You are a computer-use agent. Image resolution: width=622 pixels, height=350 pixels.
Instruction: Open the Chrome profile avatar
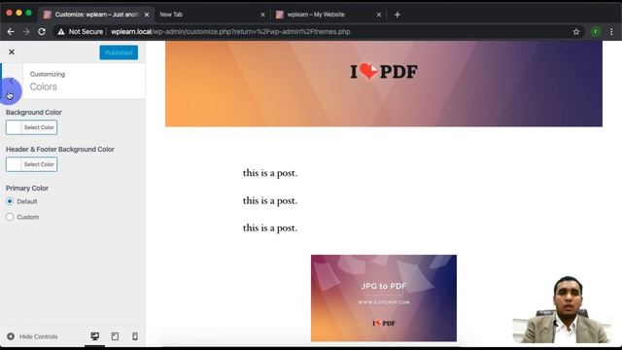tap(596, 32)
